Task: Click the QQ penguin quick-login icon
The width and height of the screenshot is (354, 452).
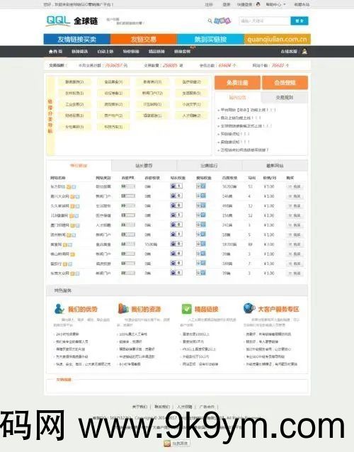Action: tap(258, 4)
